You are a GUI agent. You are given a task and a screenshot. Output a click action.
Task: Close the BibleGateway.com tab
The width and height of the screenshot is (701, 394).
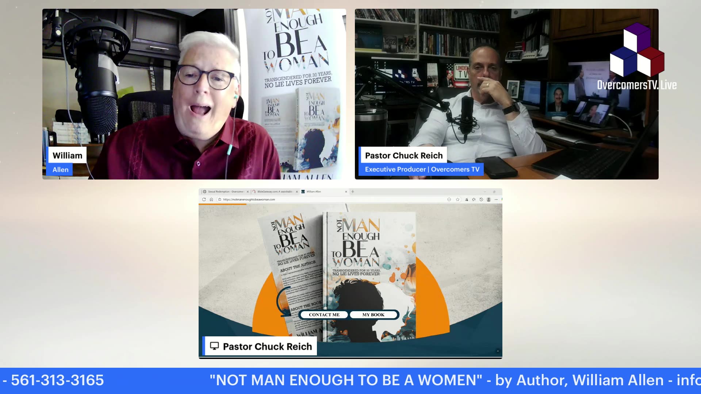click(x=297, y=192)
